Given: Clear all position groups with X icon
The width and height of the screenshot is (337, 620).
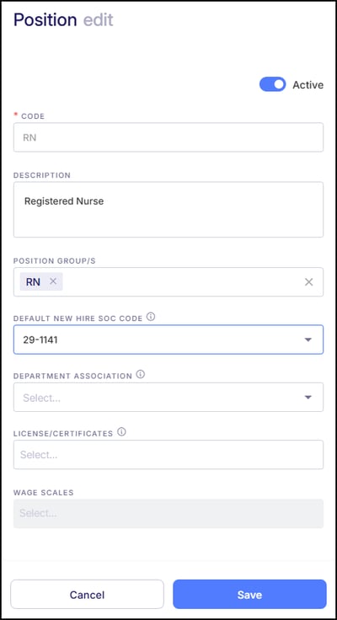Looking at the screenshot, I should point(308,282).
